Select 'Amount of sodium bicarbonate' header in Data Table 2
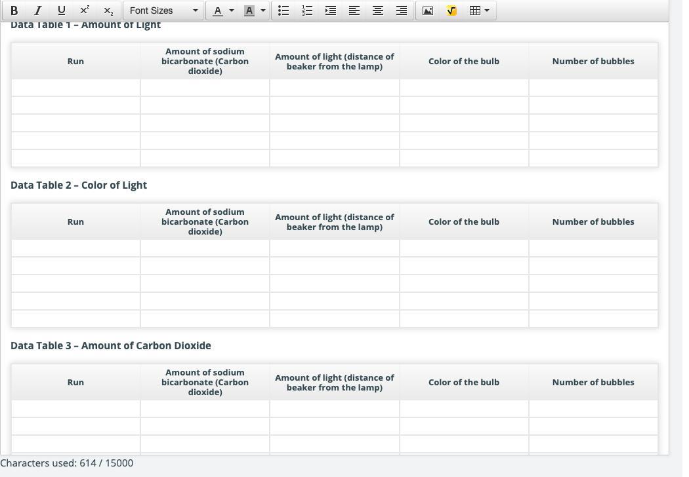 point(205,221)
